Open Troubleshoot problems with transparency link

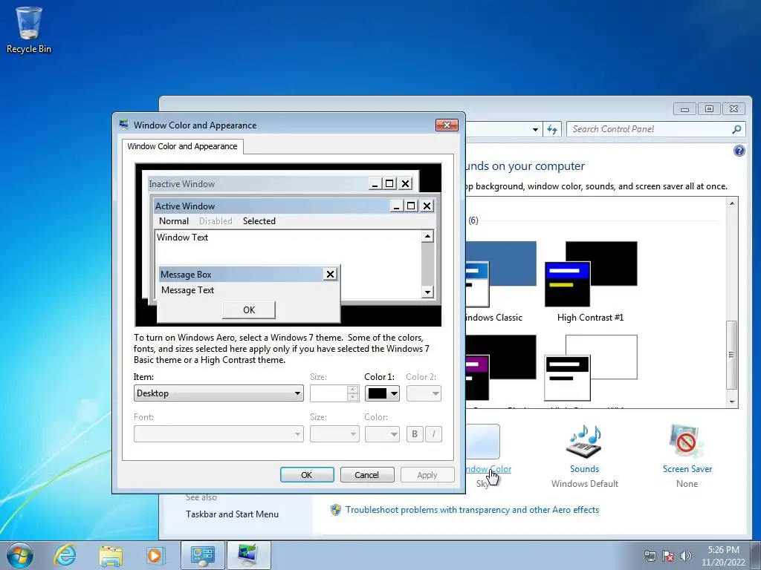[472, 510]
